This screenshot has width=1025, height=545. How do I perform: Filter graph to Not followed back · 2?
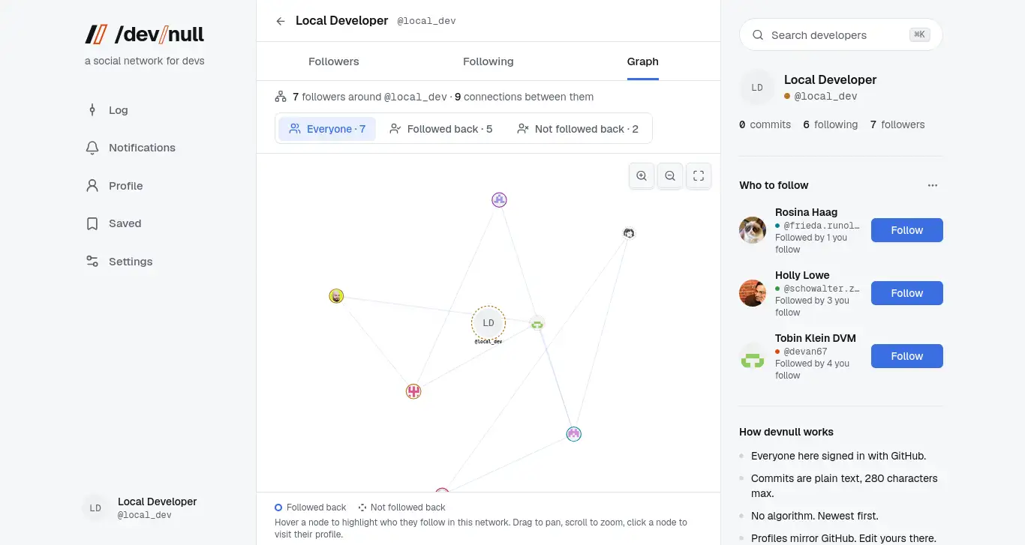coord(578,129)
